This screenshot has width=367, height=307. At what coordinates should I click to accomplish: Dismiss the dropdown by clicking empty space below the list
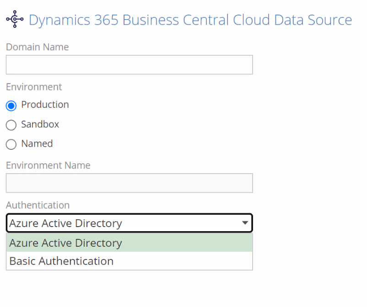[x=183, y=290]
